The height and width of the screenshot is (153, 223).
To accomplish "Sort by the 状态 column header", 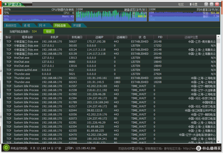I will pos(143,37).
